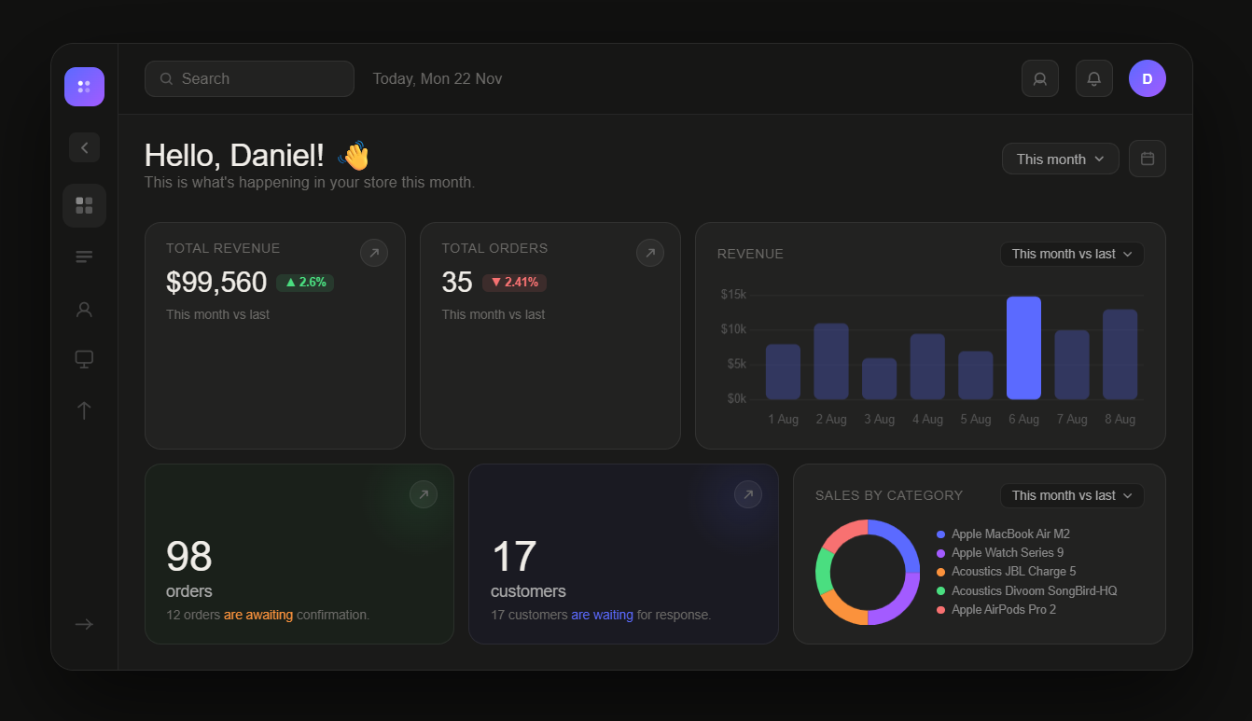
Task: Open the monitor icon in sidebar
Action: tap(84, 359)
